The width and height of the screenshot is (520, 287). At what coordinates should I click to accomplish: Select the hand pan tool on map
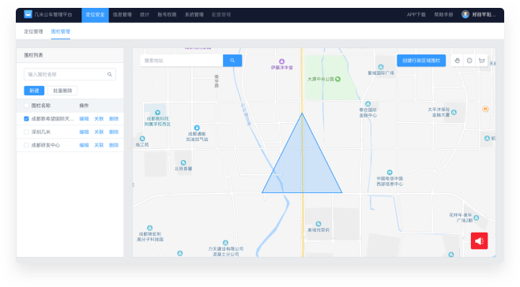point(458,61)
